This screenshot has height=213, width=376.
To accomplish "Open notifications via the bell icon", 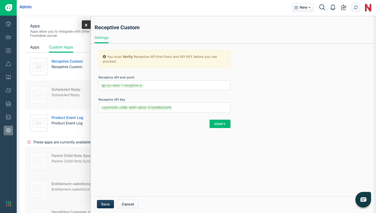I will [x=333, y=7].
